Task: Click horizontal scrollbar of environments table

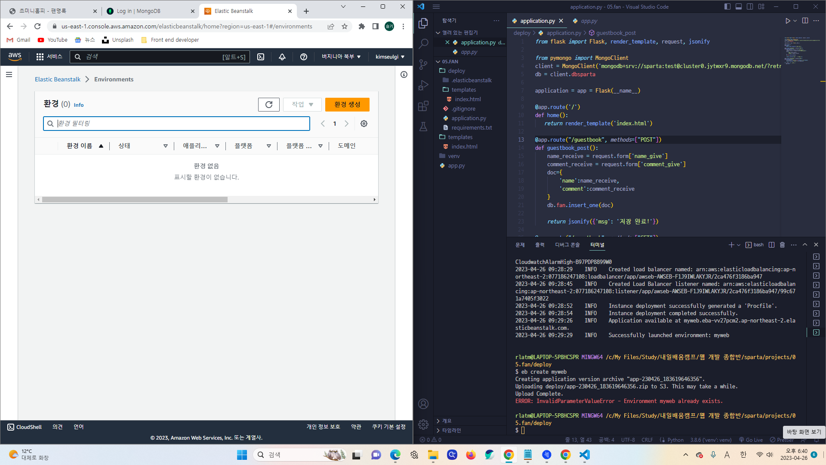Action: point(135,200)
